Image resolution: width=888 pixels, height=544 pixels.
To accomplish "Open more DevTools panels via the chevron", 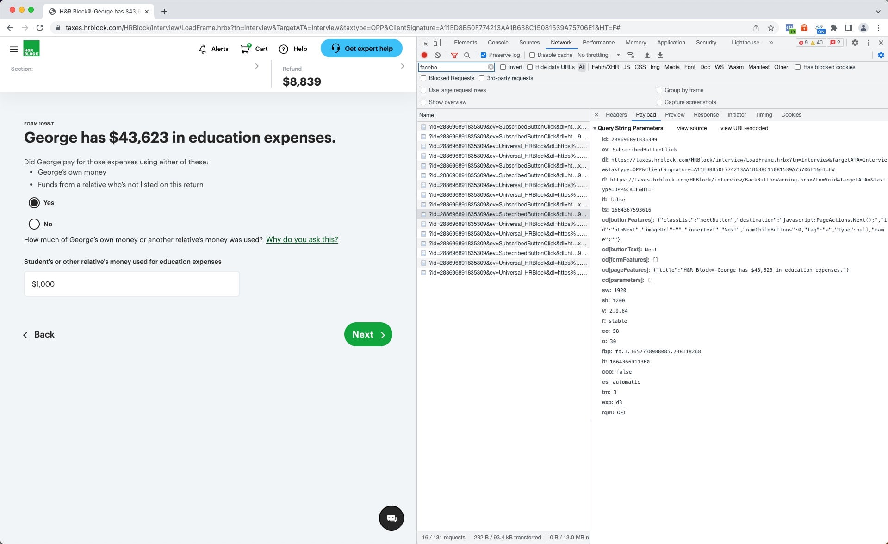I will [770, 43].
